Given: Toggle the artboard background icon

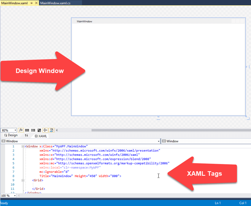Looking at the screenshot, I should tap(39, 130).
